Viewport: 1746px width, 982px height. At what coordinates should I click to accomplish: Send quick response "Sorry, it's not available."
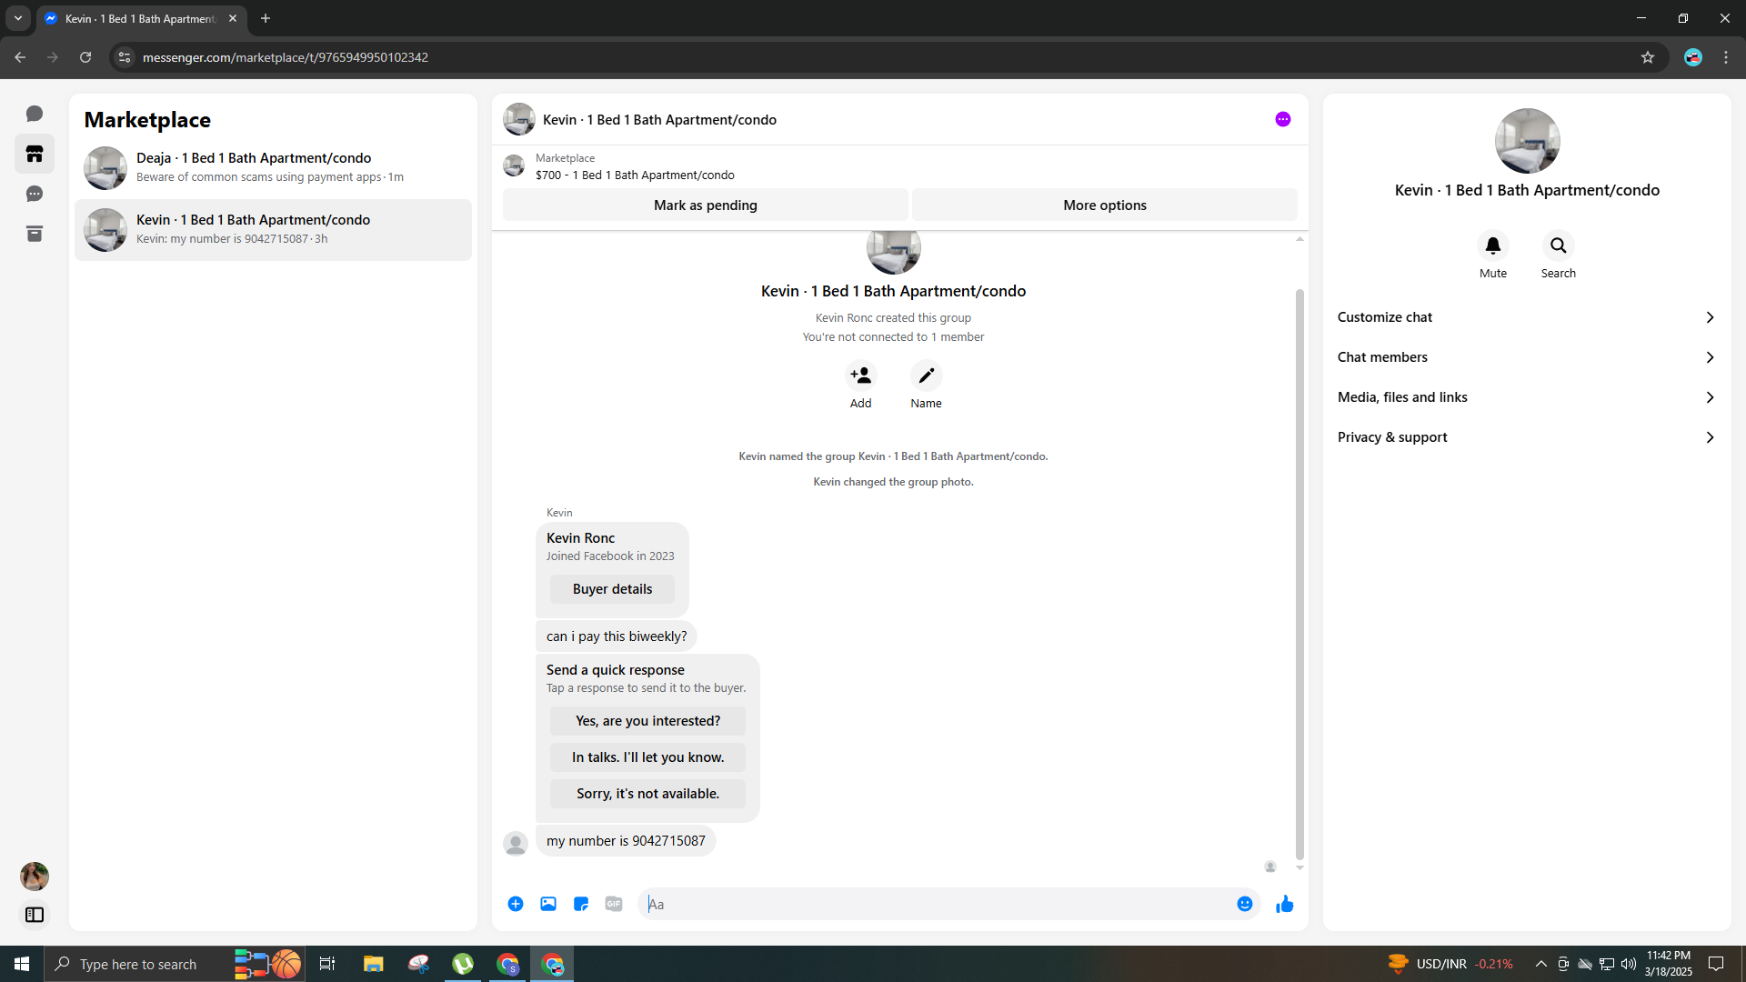[647, 794]
